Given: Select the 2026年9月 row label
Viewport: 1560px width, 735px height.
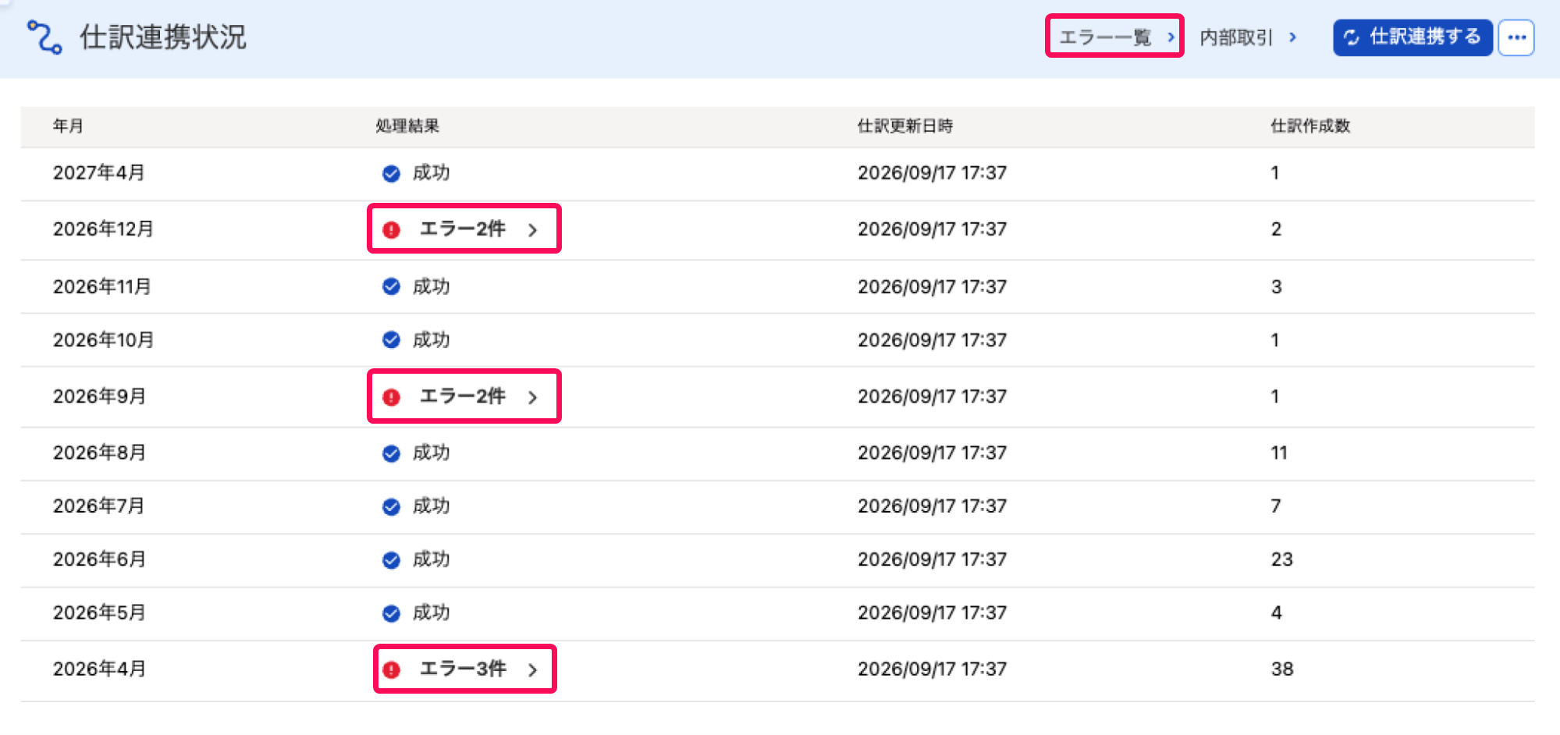Looking at the screenshot, I should coord(99,396).
